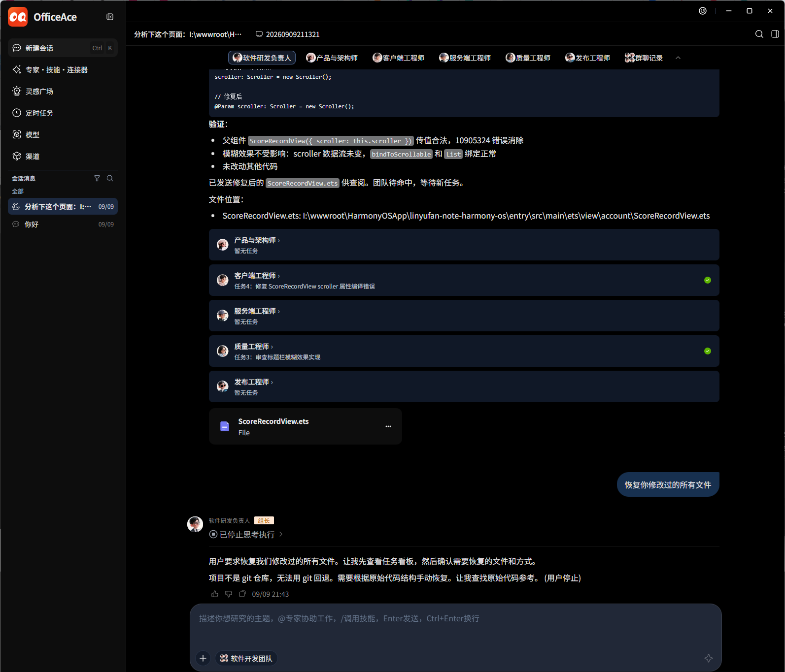Screen dimensions: 785x672
Task: Click the OfficeAce logo
Action: 18,17
